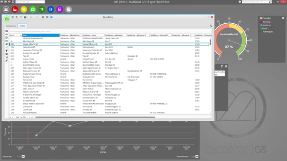This screenshot has height=161, width=287.
Task: Select the Sveriges Television AB row
Action: tap(109, 53)
